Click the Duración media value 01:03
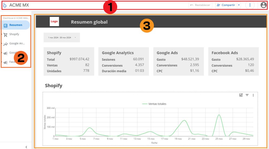Image resolution: width=269 pixels, height=149 pixels. point(139,71)
